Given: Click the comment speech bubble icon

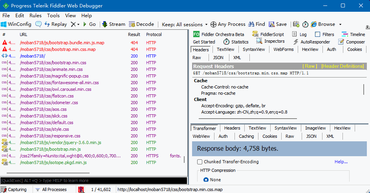Looking at the screenshot, I should tap(38, 24).
